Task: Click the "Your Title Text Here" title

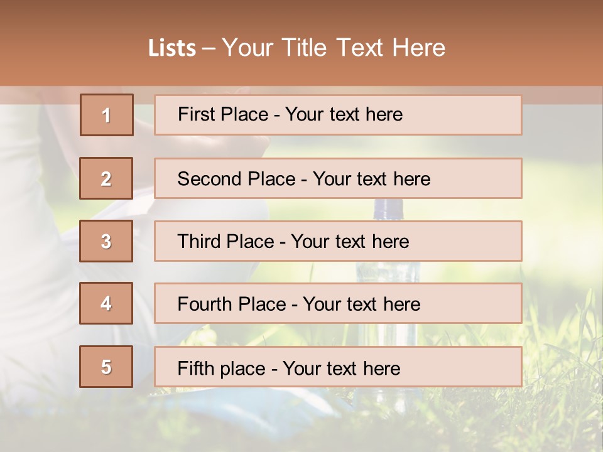Action: (x=334, y=48)
